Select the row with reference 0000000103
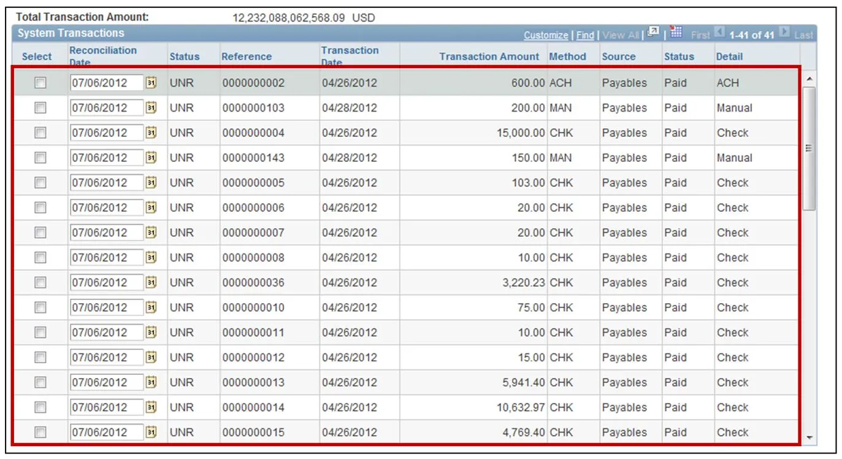Screen dimensions: 842x459 40,108
